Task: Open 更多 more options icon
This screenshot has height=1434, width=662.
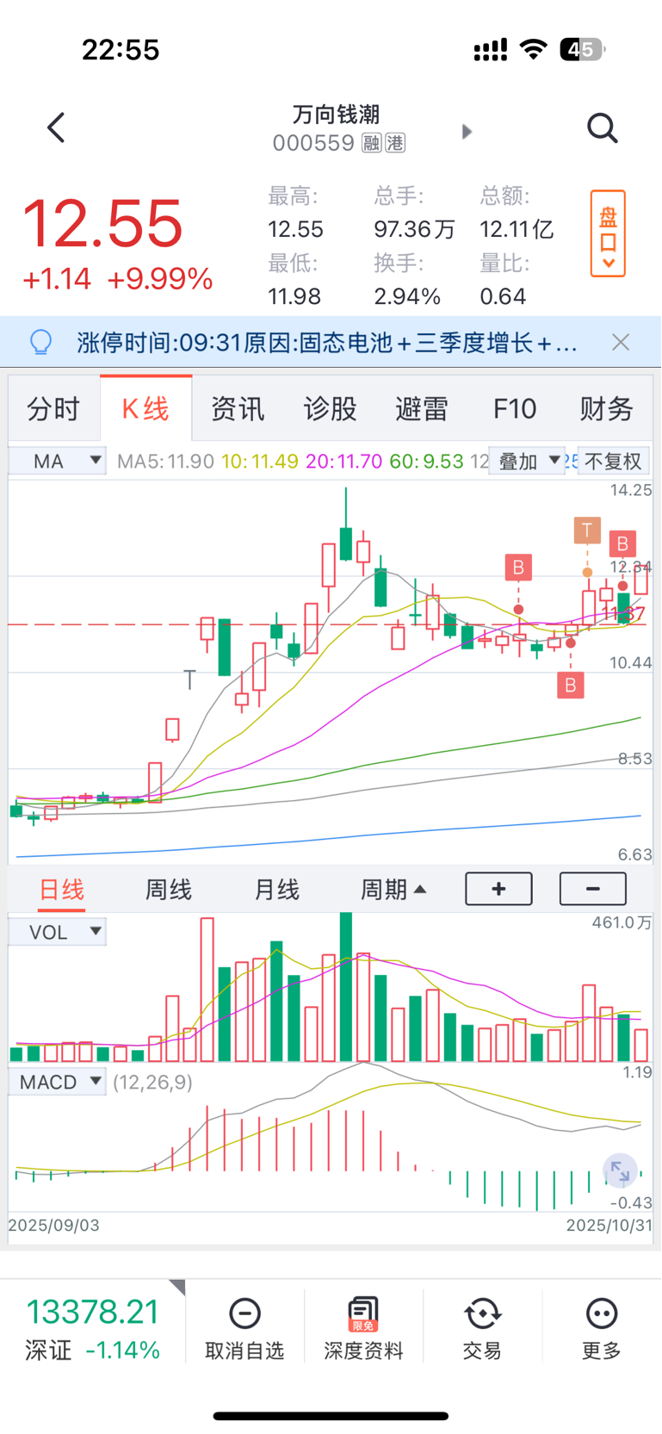Action: tap(601, 1314)
